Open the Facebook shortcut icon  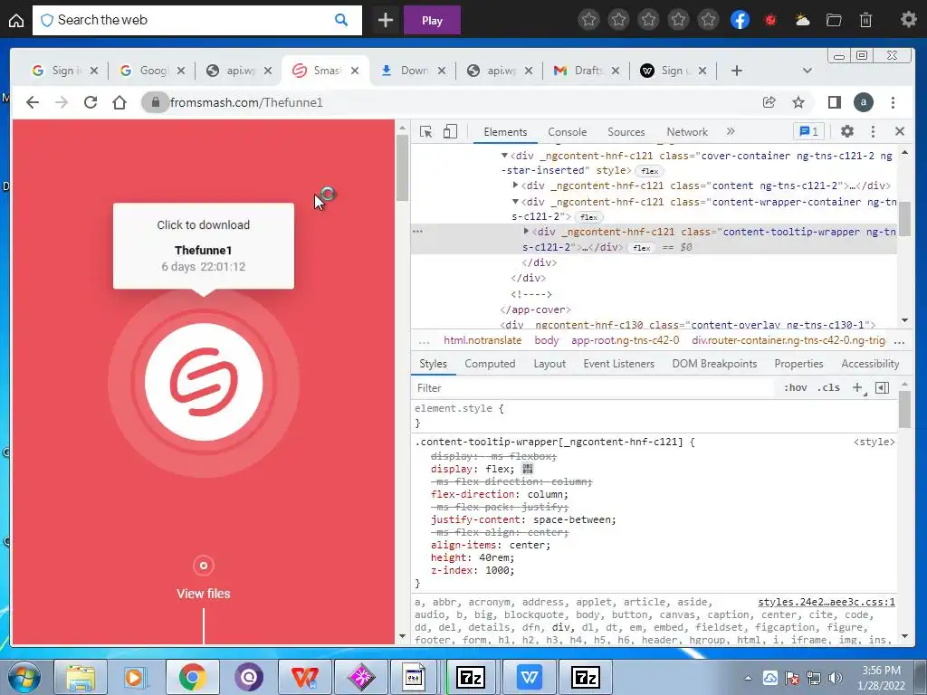[740, 20]
